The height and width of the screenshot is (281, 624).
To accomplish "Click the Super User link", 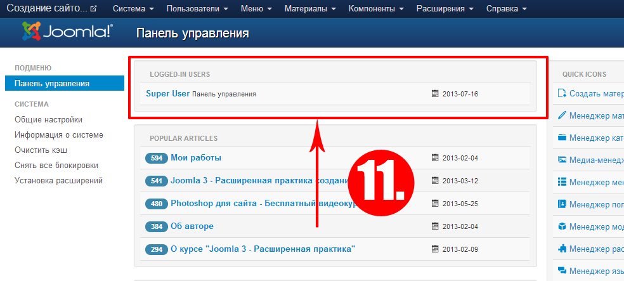I will 167,93.
